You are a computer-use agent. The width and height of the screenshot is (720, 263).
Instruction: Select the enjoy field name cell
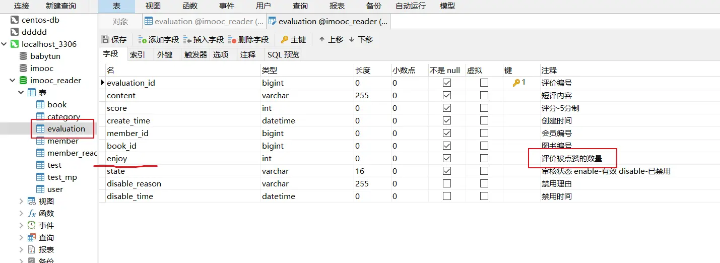coord(182,158)
